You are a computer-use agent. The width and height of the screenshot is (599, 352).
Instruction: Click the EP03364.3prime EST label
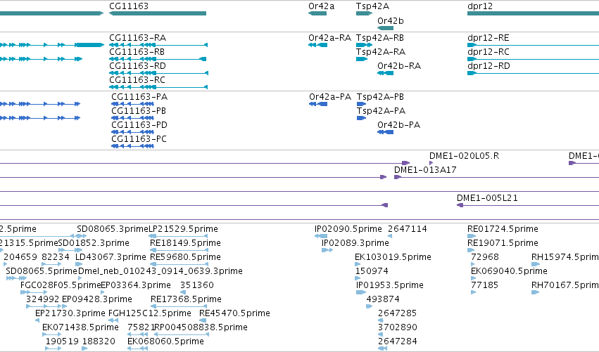pyautogui.click(x=136, y=286)
